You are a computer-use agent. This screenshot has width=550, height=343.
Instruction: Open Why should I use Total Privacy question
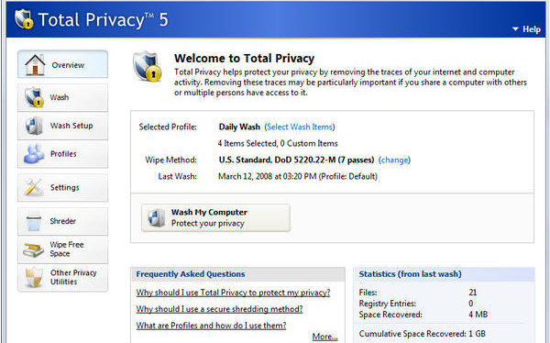(233, 293)
